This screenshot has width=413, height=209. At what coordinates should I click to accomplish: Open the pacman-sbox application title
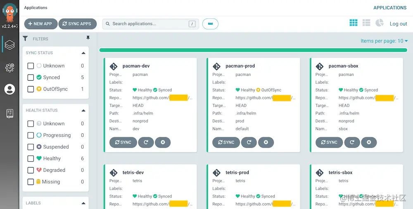(343, 66)
